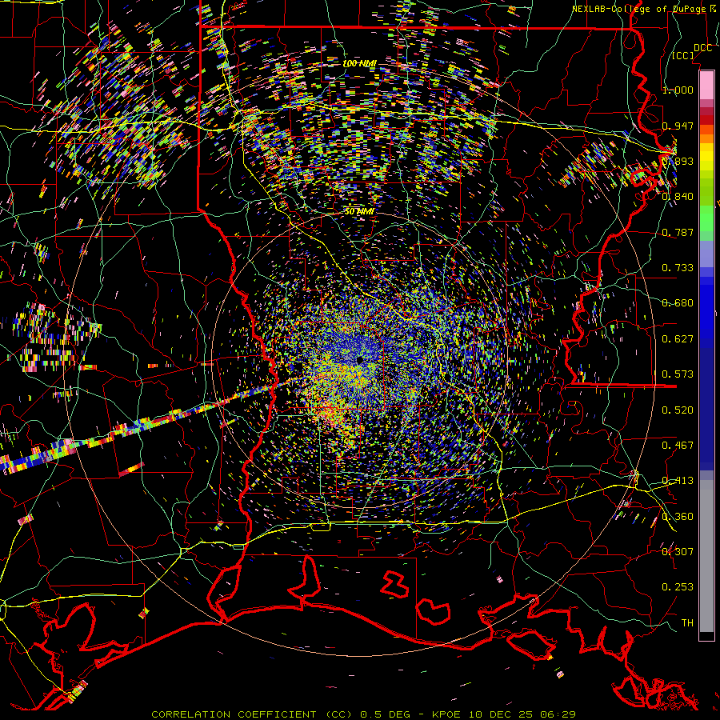Click the CORRELATION COEFFICIENT (CC) product title

pyautogui.click(x=252, y=714)
